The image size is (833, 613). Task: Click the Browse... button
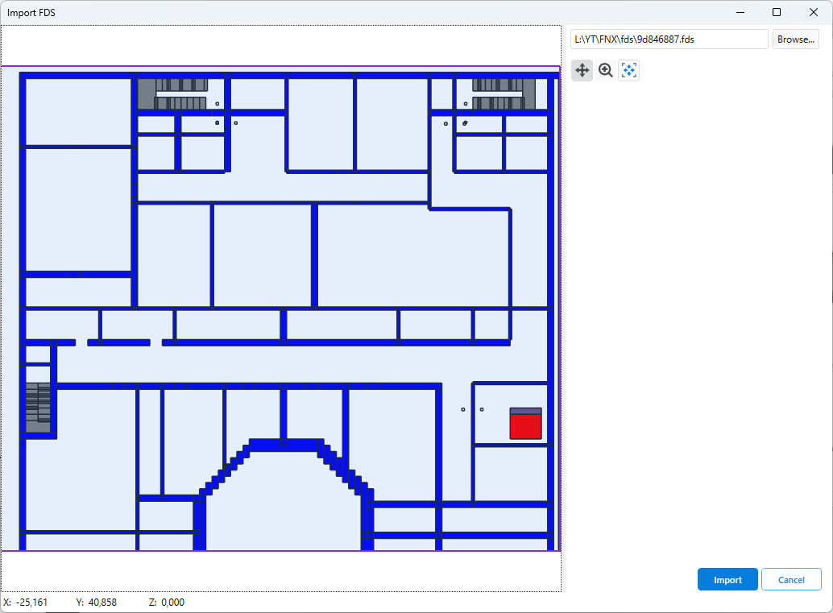click(x=795, y=39)
